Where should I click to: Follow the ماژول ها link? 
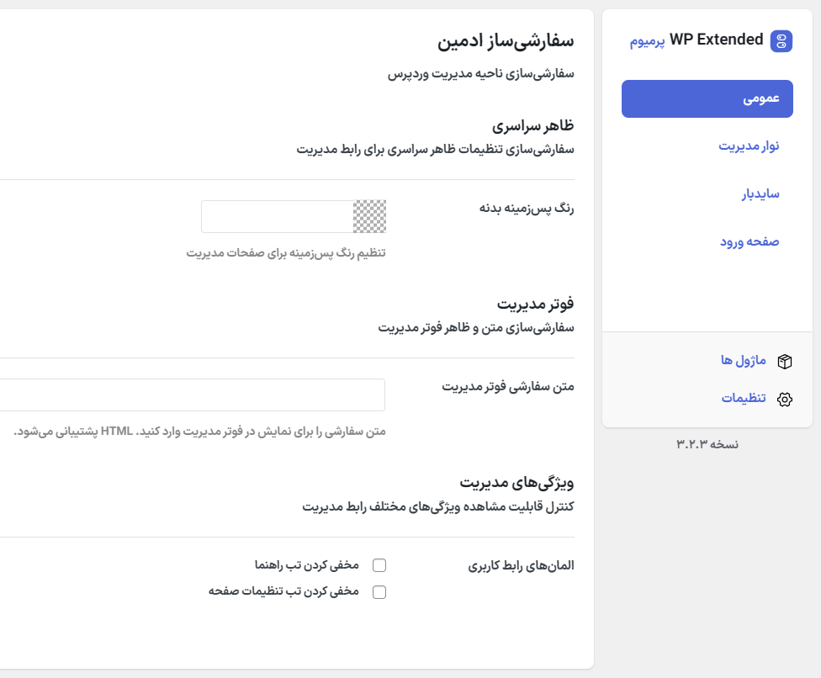click(742, 361)
